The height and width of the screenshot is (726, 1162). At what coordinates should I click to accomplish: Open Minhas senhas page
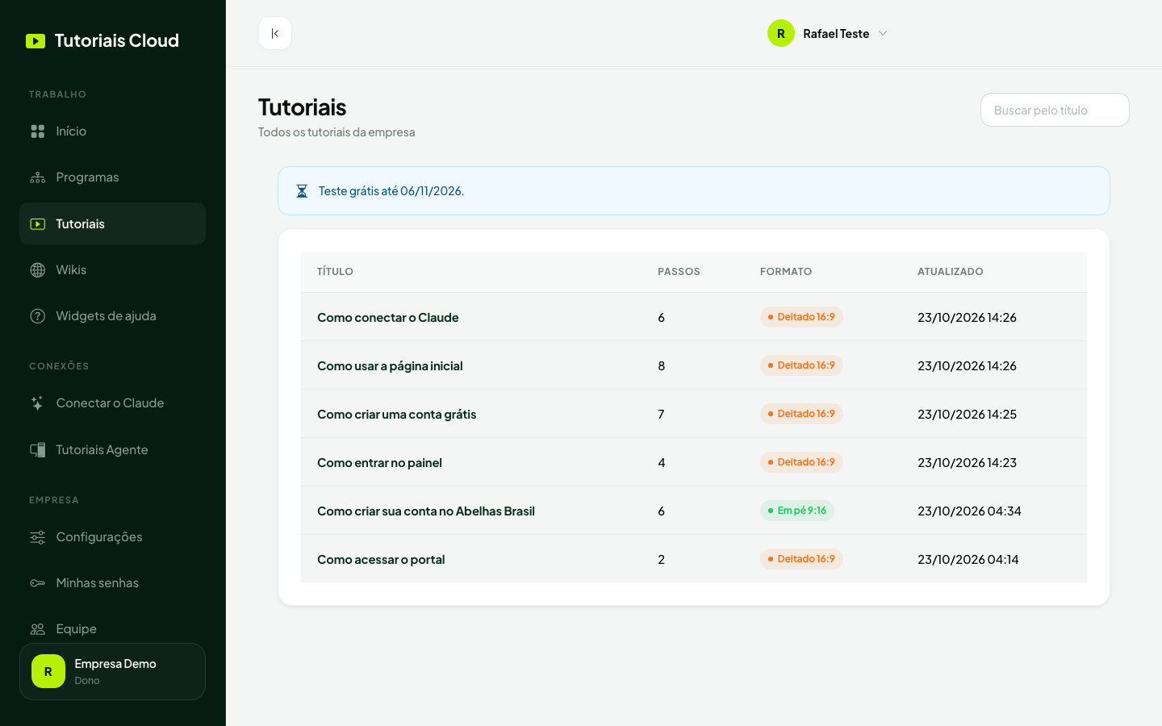112,583
